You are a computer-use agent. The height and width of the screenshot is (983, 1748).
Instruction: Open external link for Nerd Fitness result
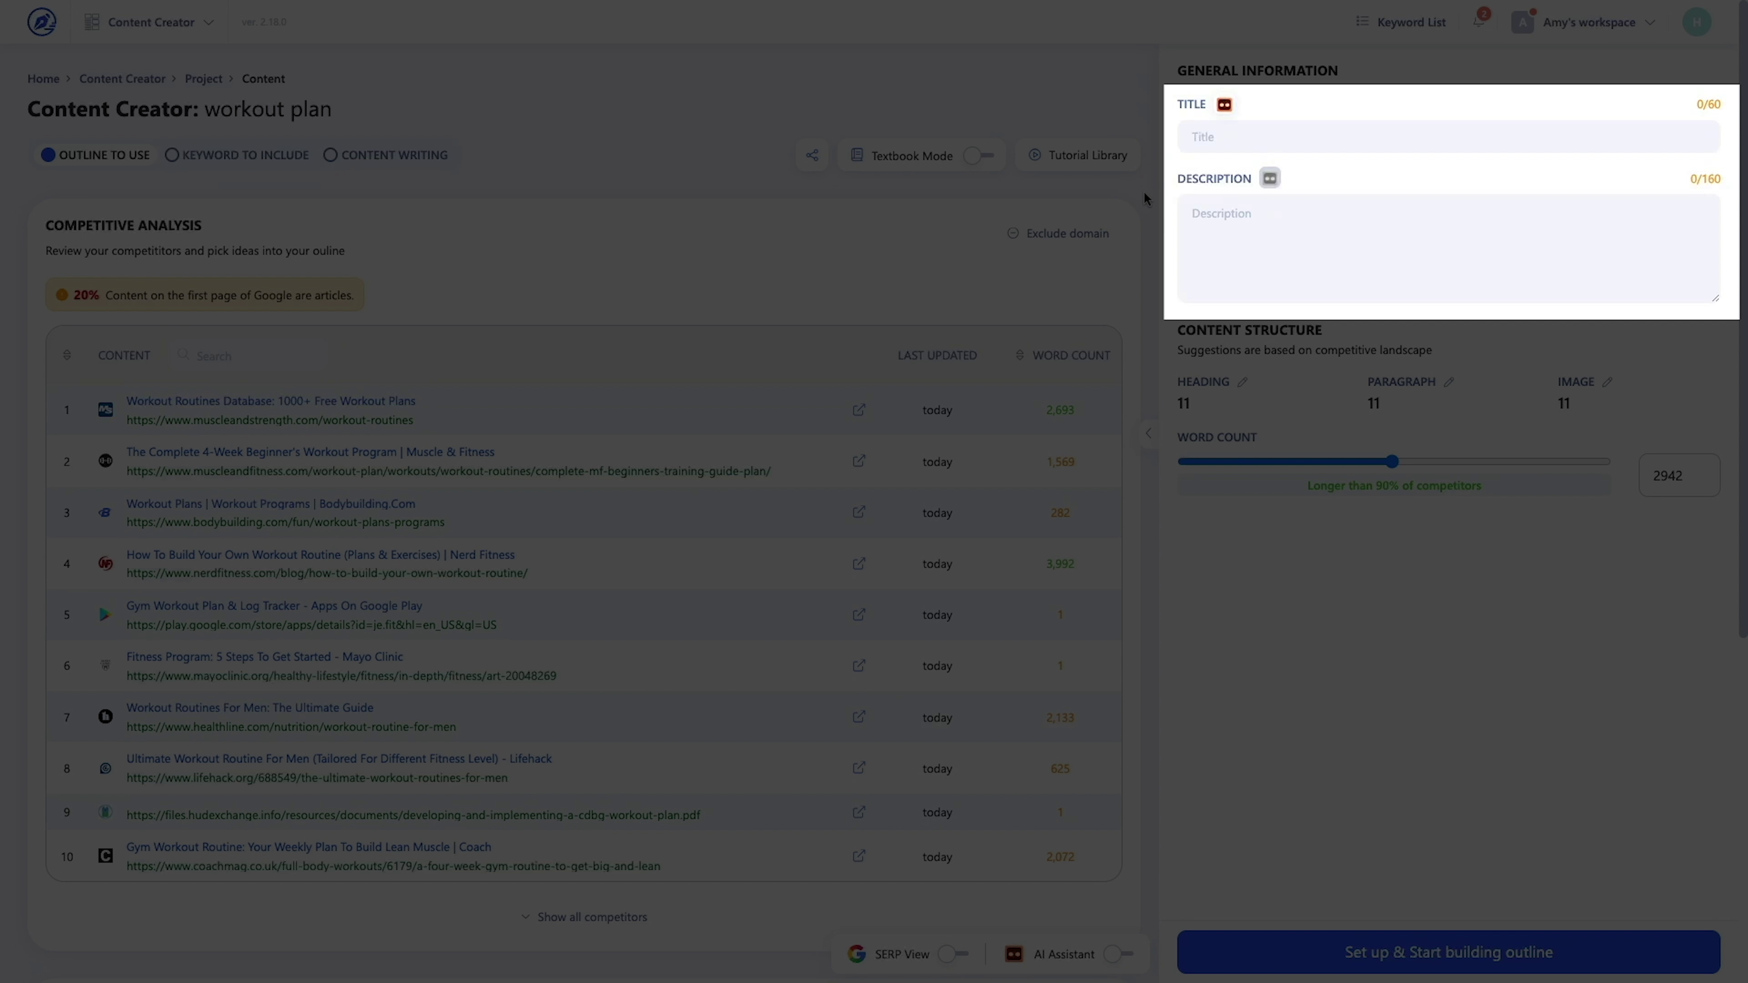pos(859,564)
